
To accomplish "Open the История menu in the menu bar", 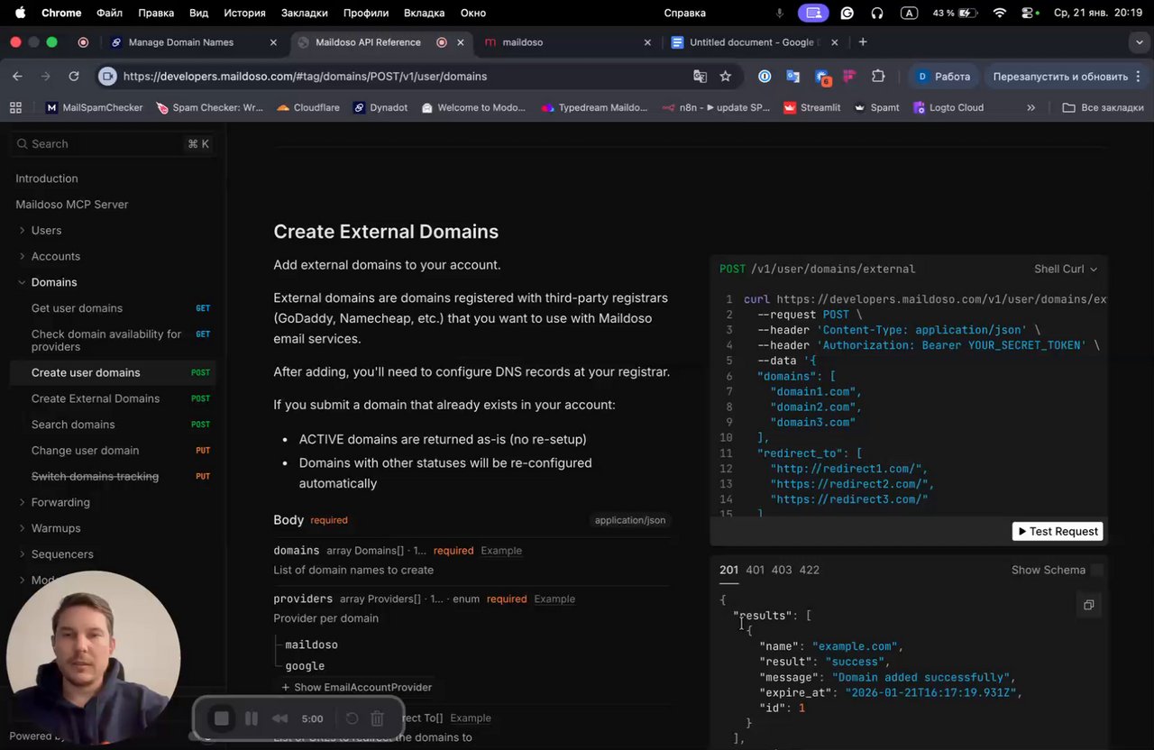I will click(244, 13).
